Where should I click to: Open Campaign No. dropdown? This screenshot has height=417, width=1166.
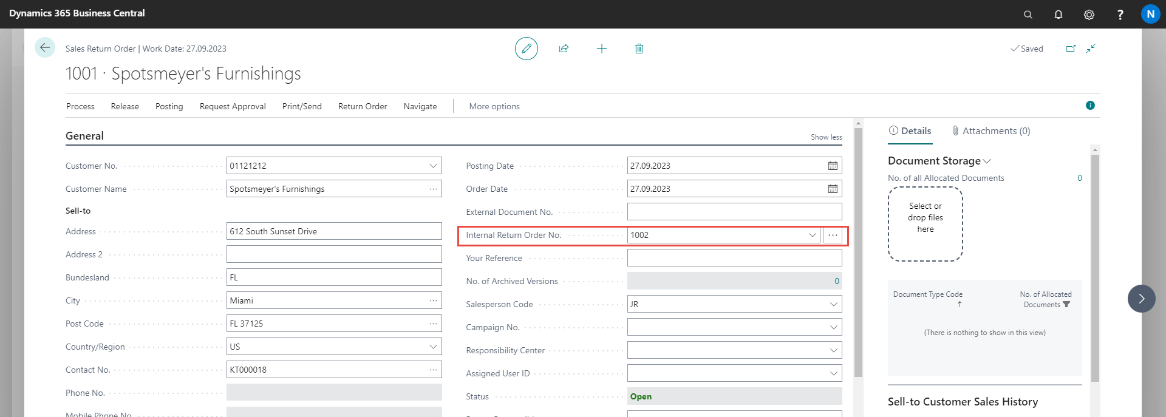(x=833, y=327)
